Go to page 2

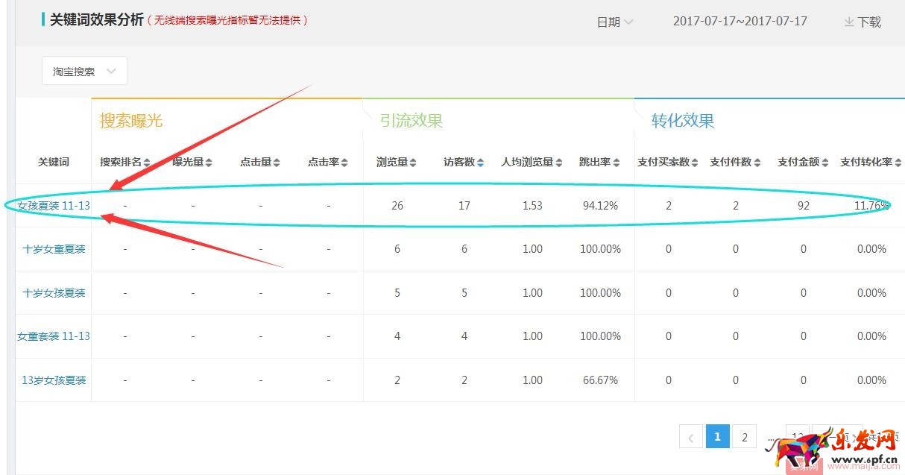[x=744, y=436]
